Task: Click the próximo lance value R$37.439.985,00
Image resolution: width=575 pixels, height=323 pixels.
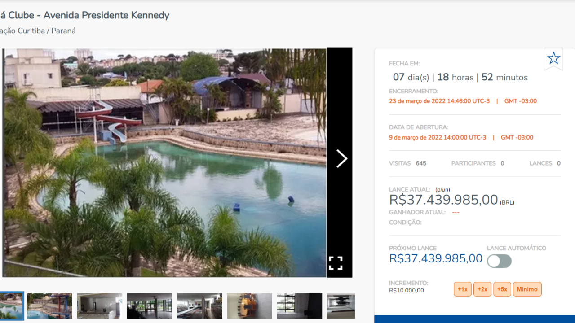Action: click(x=436, y=258)
